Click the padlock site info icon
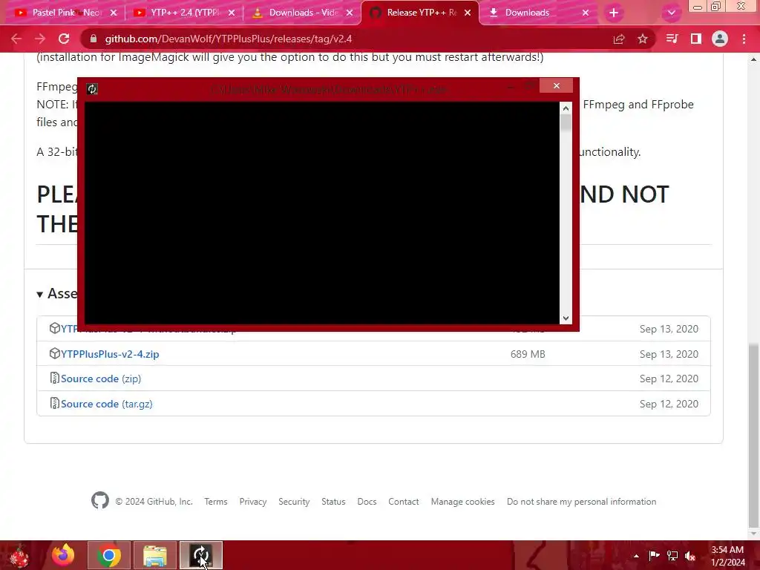The height and width of the screenshot is (570, 760). pyautogui.click(x=94, y=39)
